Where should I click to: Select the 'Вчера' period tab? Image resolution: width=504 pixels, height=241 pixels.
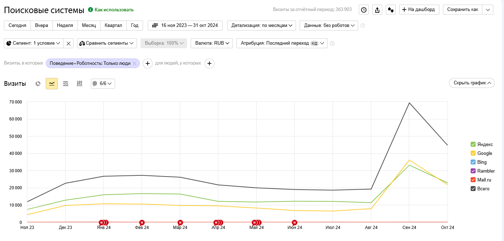point(42,26)
